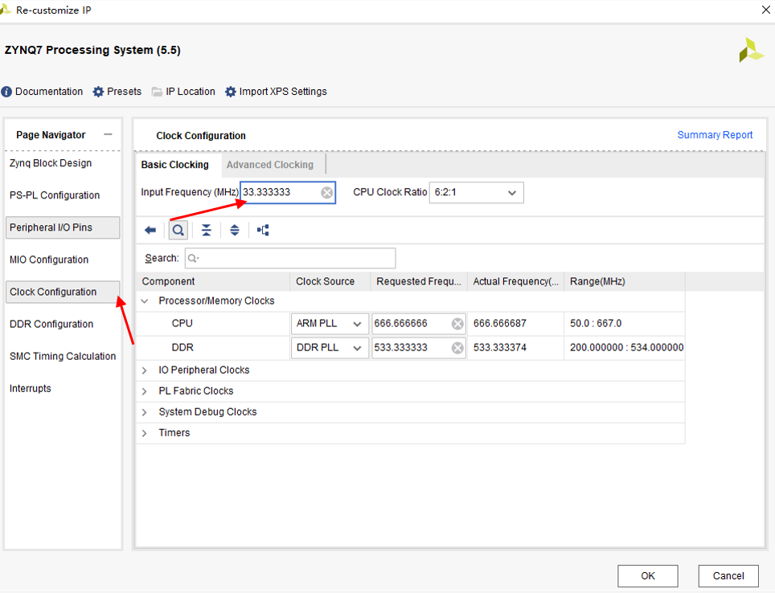Open the MIO Configuration page

tap(49, 260)
